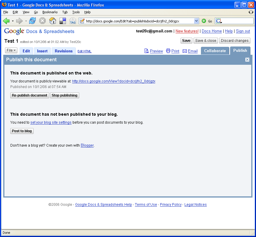
Task: Click the Edit HTML link
Action: [85, 52]
